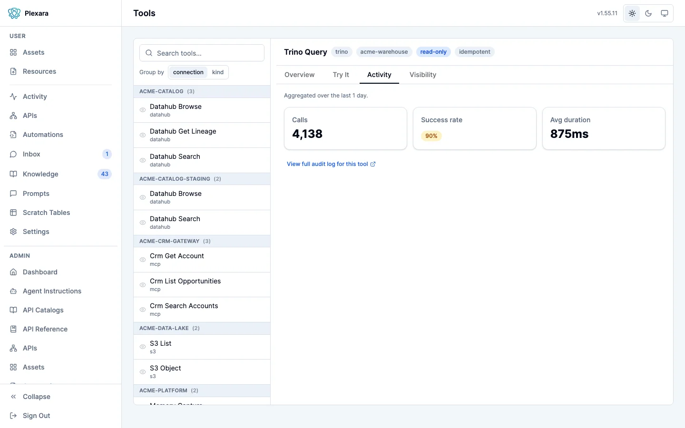
Task: Switch to dark theme
Action: [648, 13]
